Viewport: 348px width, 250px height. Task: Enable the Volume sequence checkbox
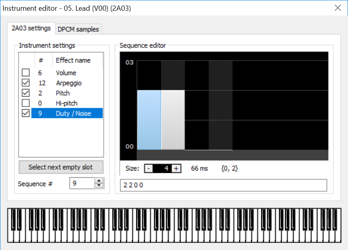point(25,72)
